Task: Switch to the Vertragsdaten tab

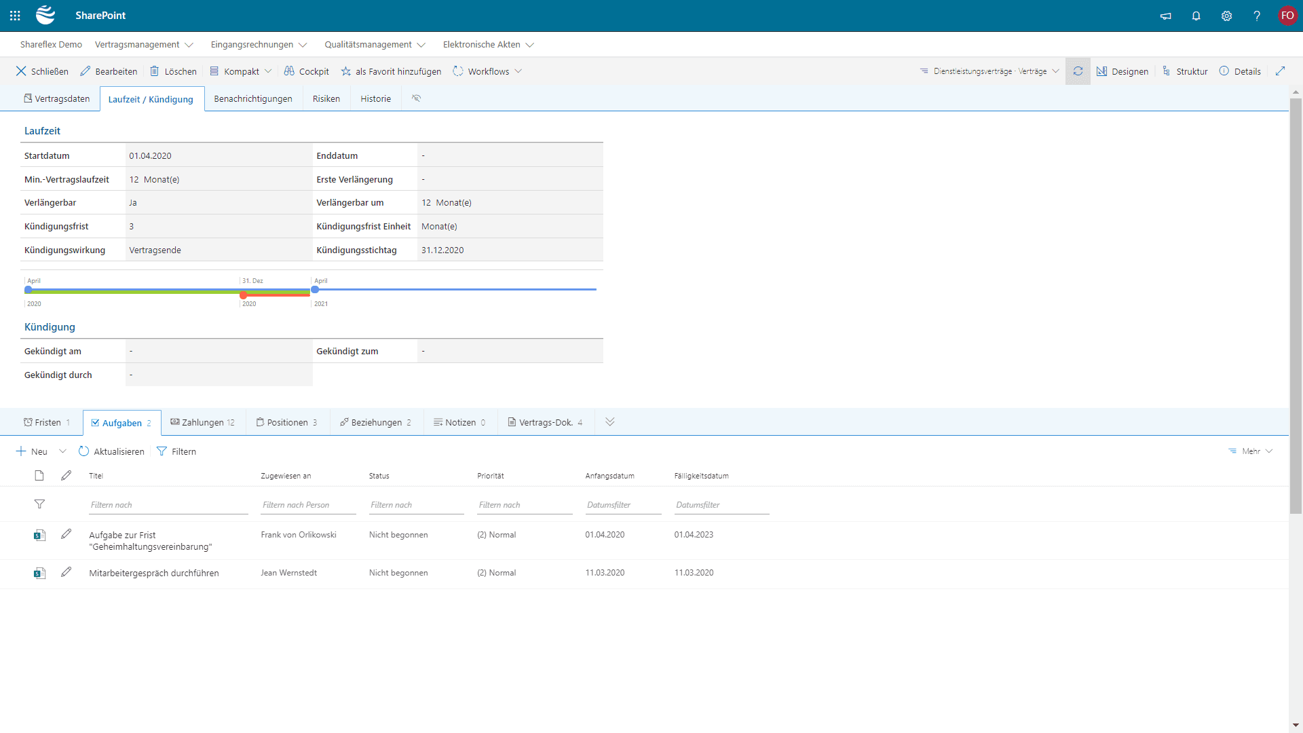Action: [56, 98]
